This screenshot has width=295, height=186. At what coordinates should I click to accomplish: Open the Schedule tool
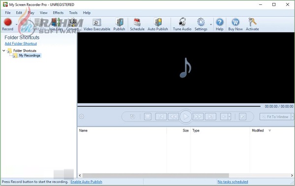click(x=137, y=24)
